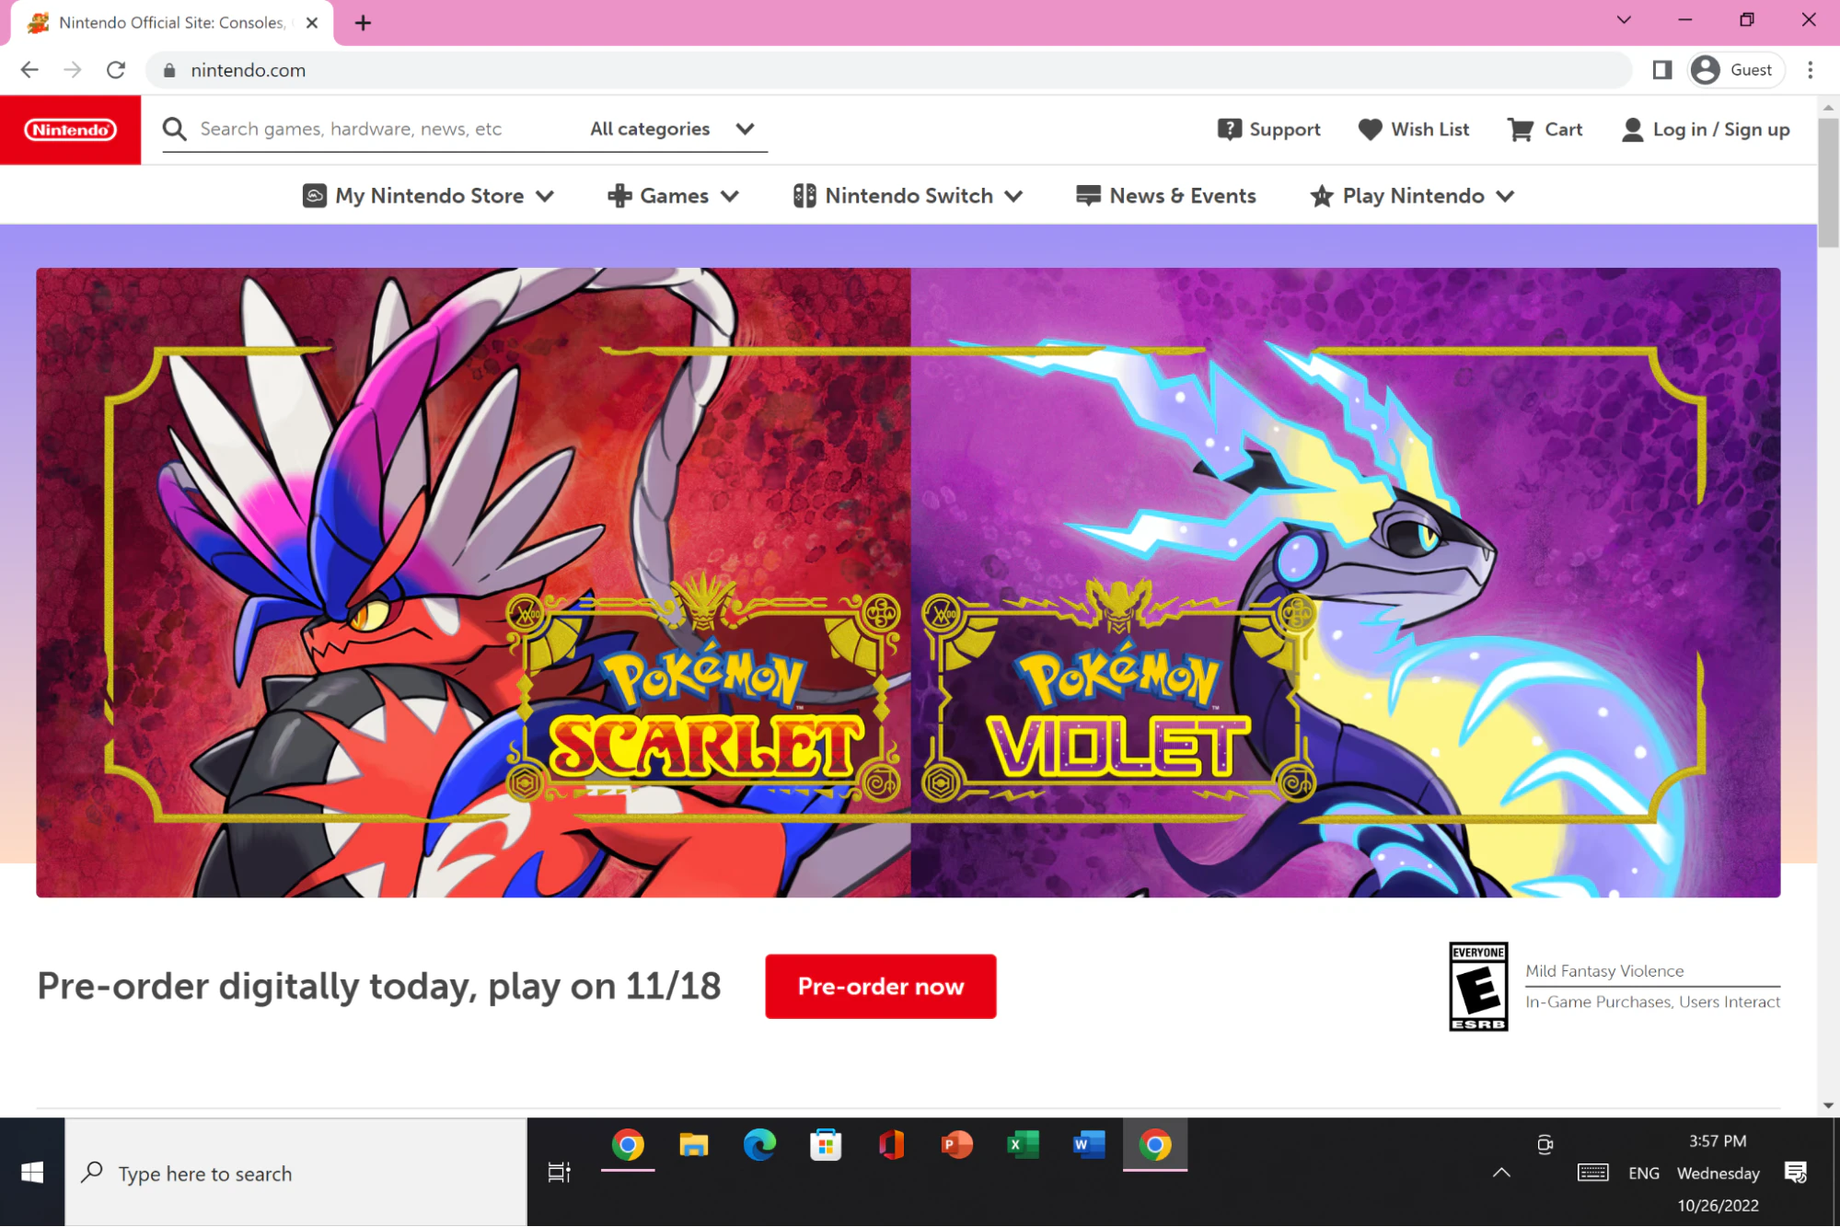Open the notification center icon
Screen dimensions: 1840x1227
[x=1795, y=1172]
